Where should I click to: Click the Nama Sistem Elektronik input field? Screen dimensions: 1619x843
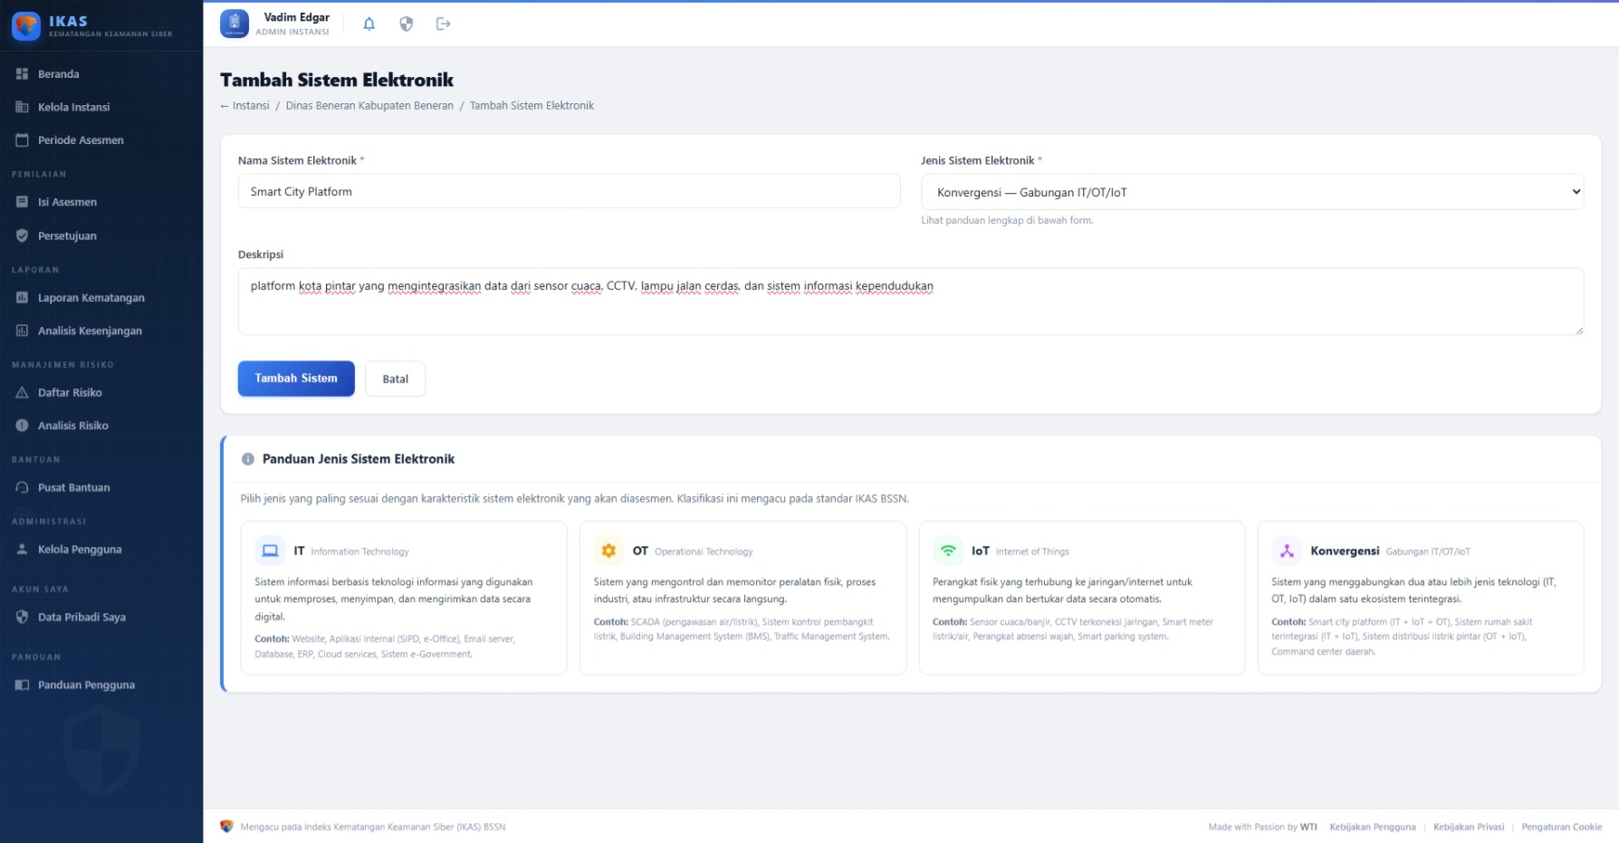(x=569, y=192)
